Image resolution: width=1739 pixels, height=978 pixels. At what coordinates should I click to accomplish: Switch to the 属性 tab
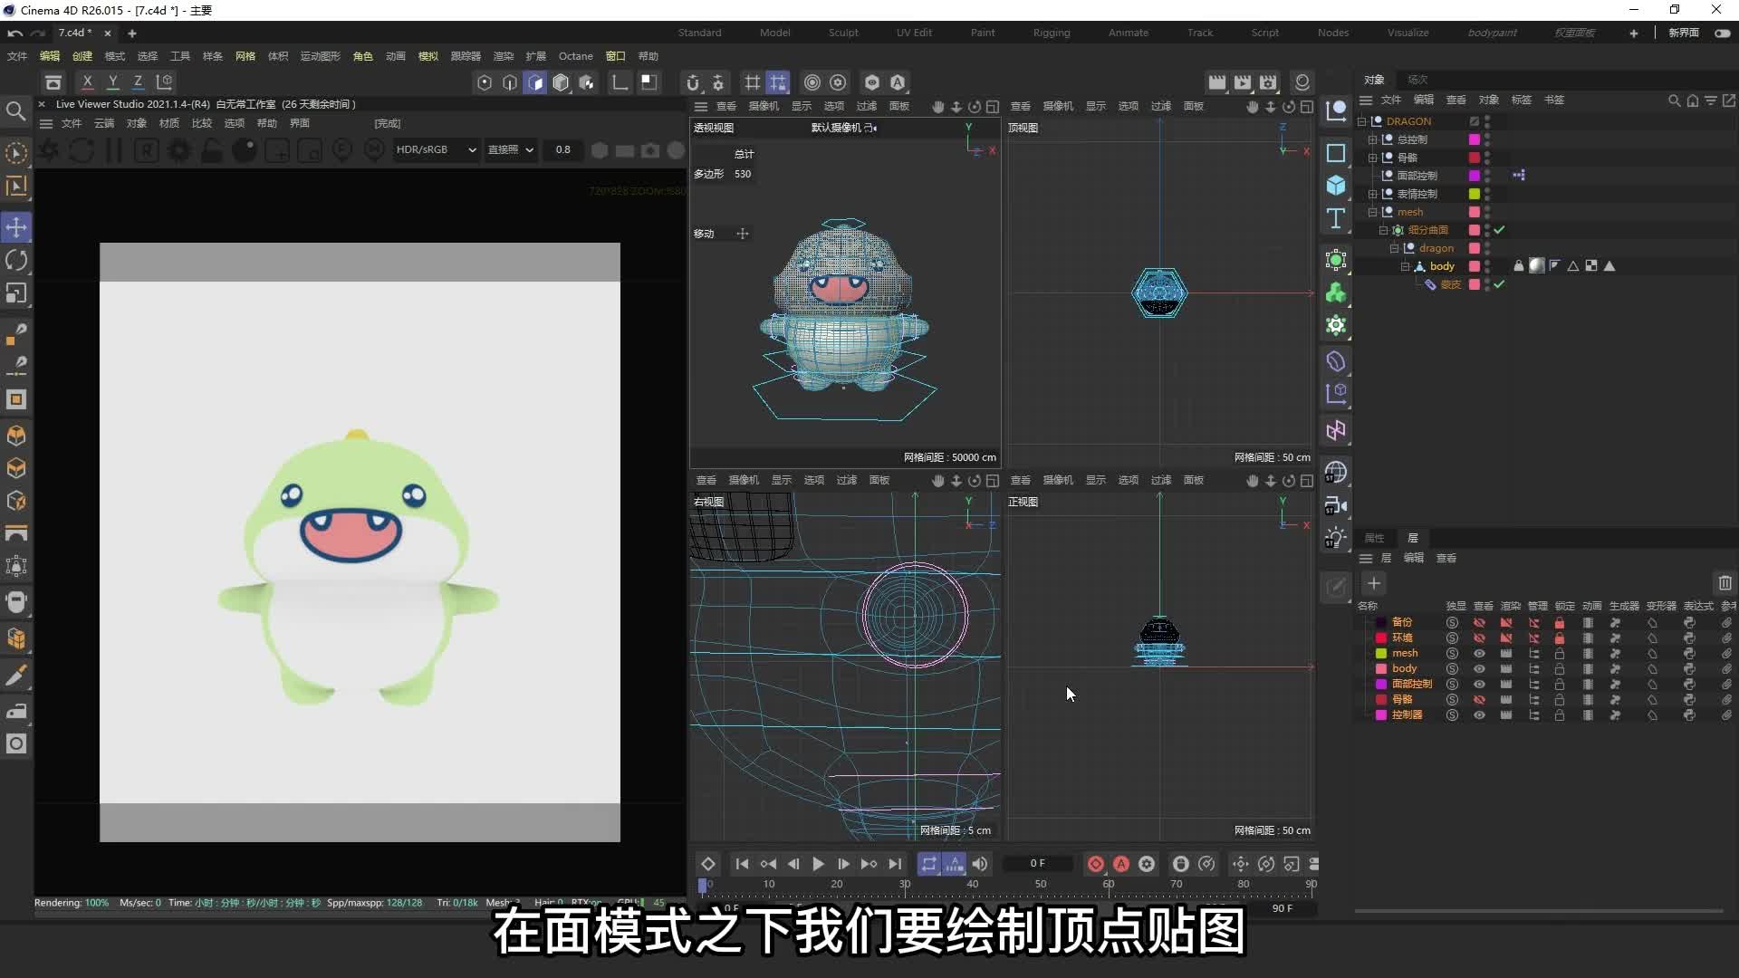1375,538
